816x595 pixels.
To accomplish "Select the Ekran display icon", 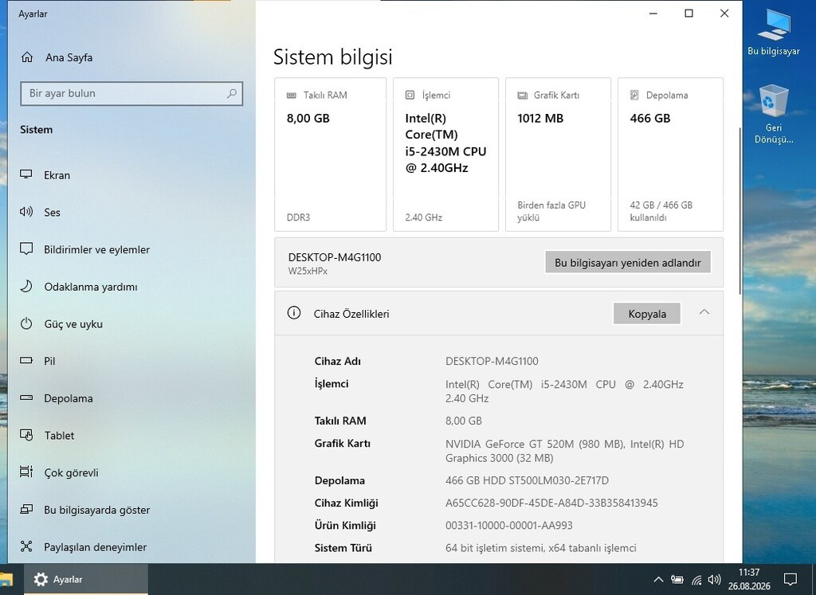I will point(26,174).
